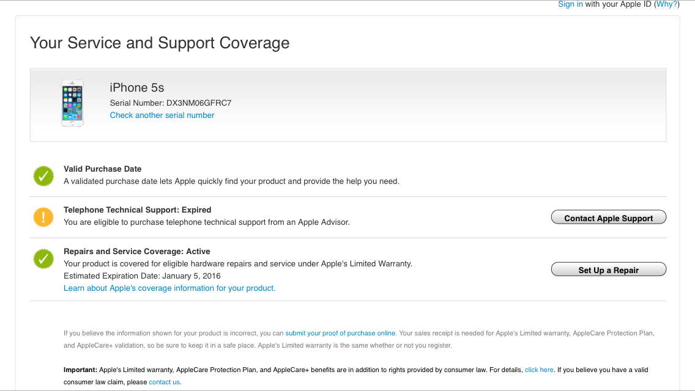
Task: Open the 'contact us' link
Action: click(164, 382)
